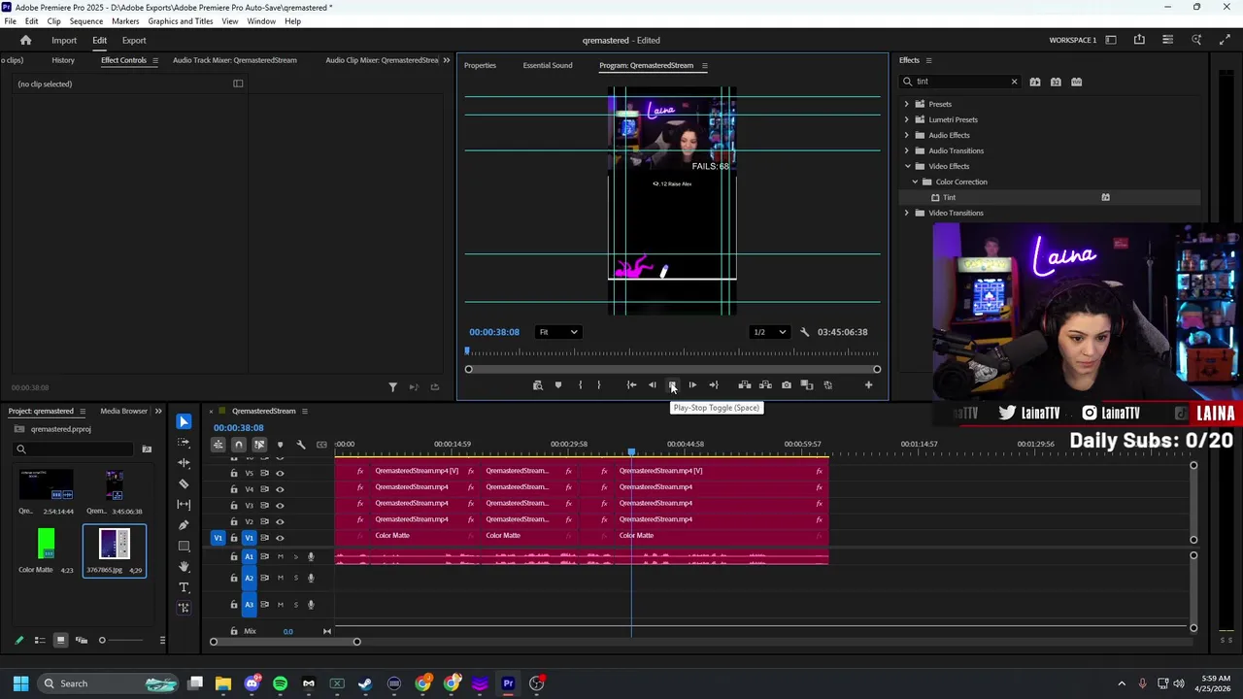Click the Effects search input with tint
The width and height of the screenshot is (1243, 699).
(x=961, y=82)
